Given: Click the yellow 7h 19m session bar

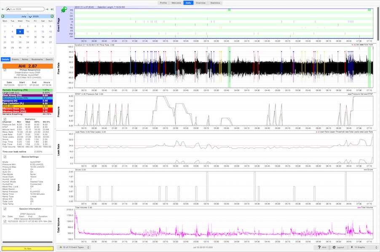Looking at the screenshot, I should coord(28,248).
